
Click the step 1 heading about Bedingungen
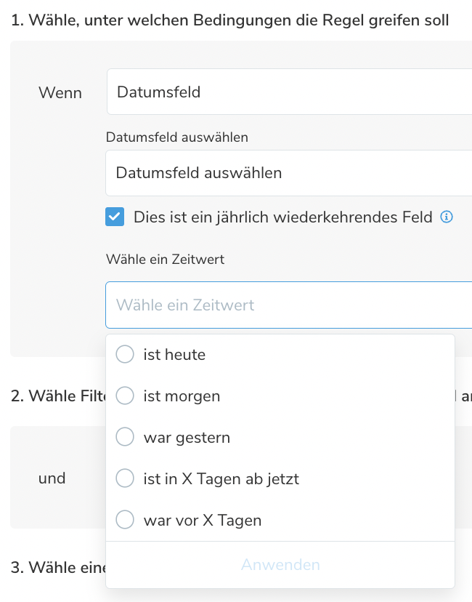[x=230, y=20]
